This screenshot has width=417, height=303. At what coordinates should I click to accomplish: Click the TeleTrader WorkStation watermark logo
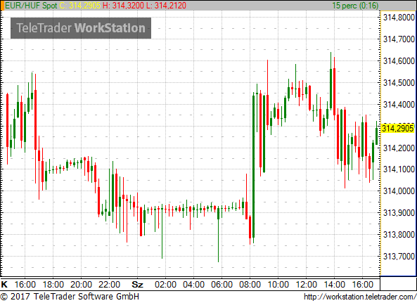point(81,28)
